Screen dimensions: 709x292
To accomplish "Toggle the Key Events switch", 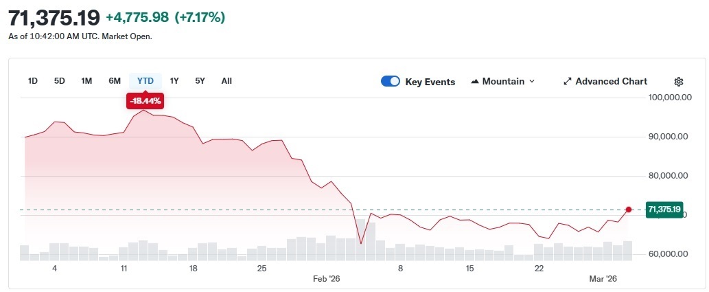I will (391, 82).
